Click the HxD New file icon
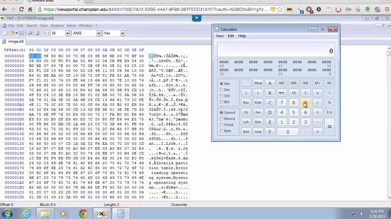This screenshot has width=391, height=219. coord(5,33)
